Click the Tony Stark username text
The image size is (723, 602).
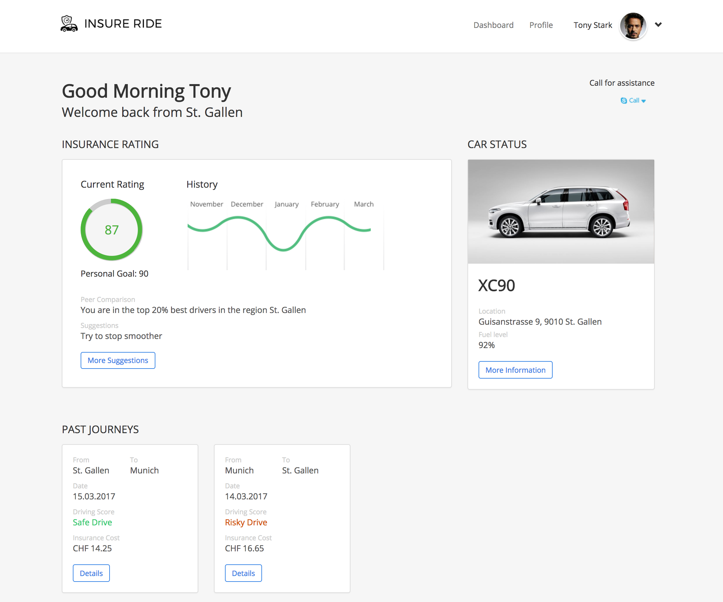pos(592,25)
